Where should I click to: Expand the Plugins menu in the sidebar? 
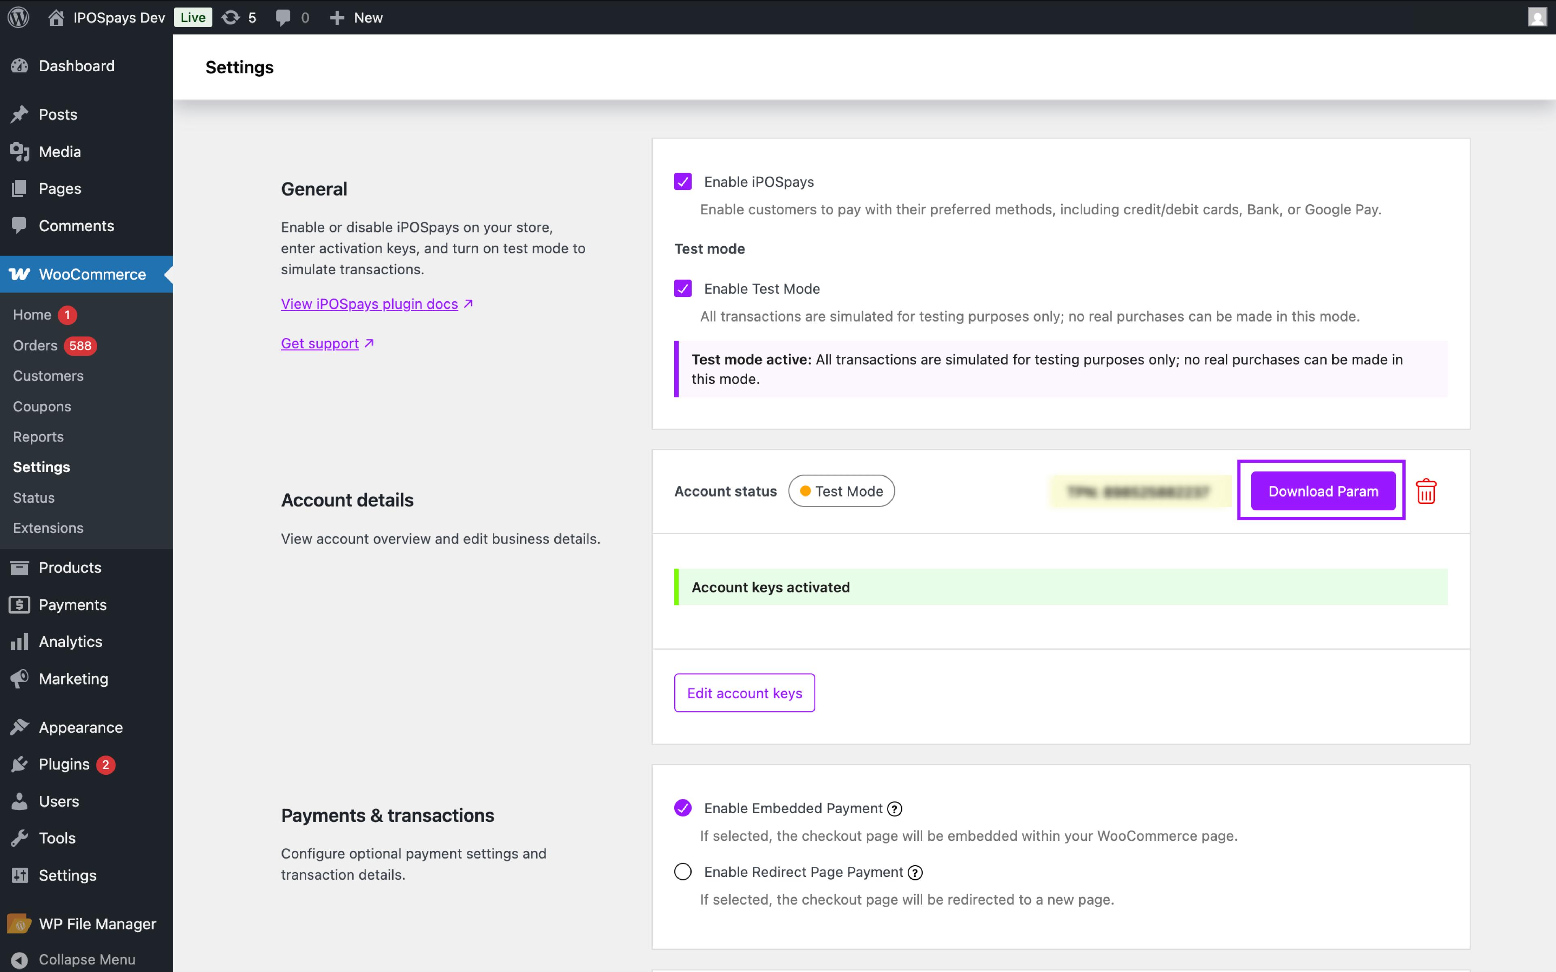coord(64,764)
